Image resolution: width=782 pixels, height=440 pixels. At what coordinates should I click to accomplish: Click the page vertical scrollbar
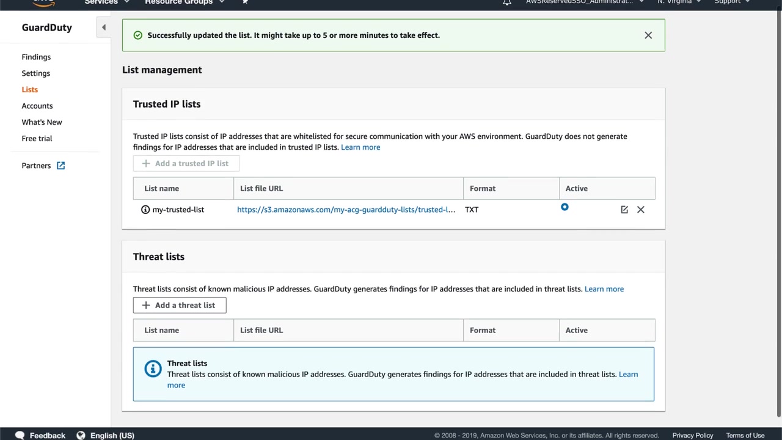point(778,208)
